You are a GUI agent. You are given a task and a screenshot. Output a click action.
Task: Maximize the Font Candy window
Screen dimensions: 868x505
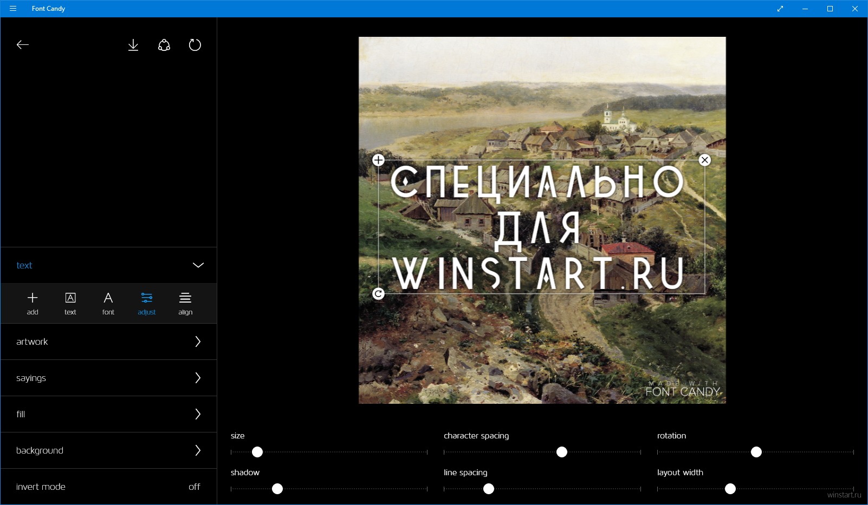point(830,9)
